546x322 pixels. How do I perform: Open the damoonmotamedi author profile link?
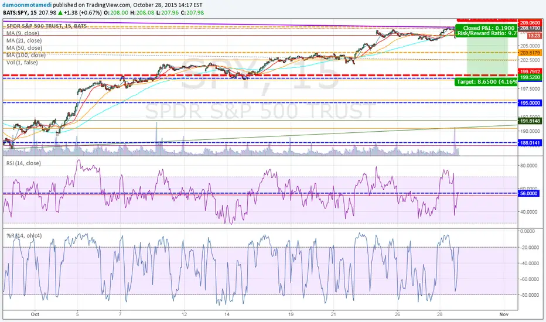pyautogui.click(x=27, y=5)
